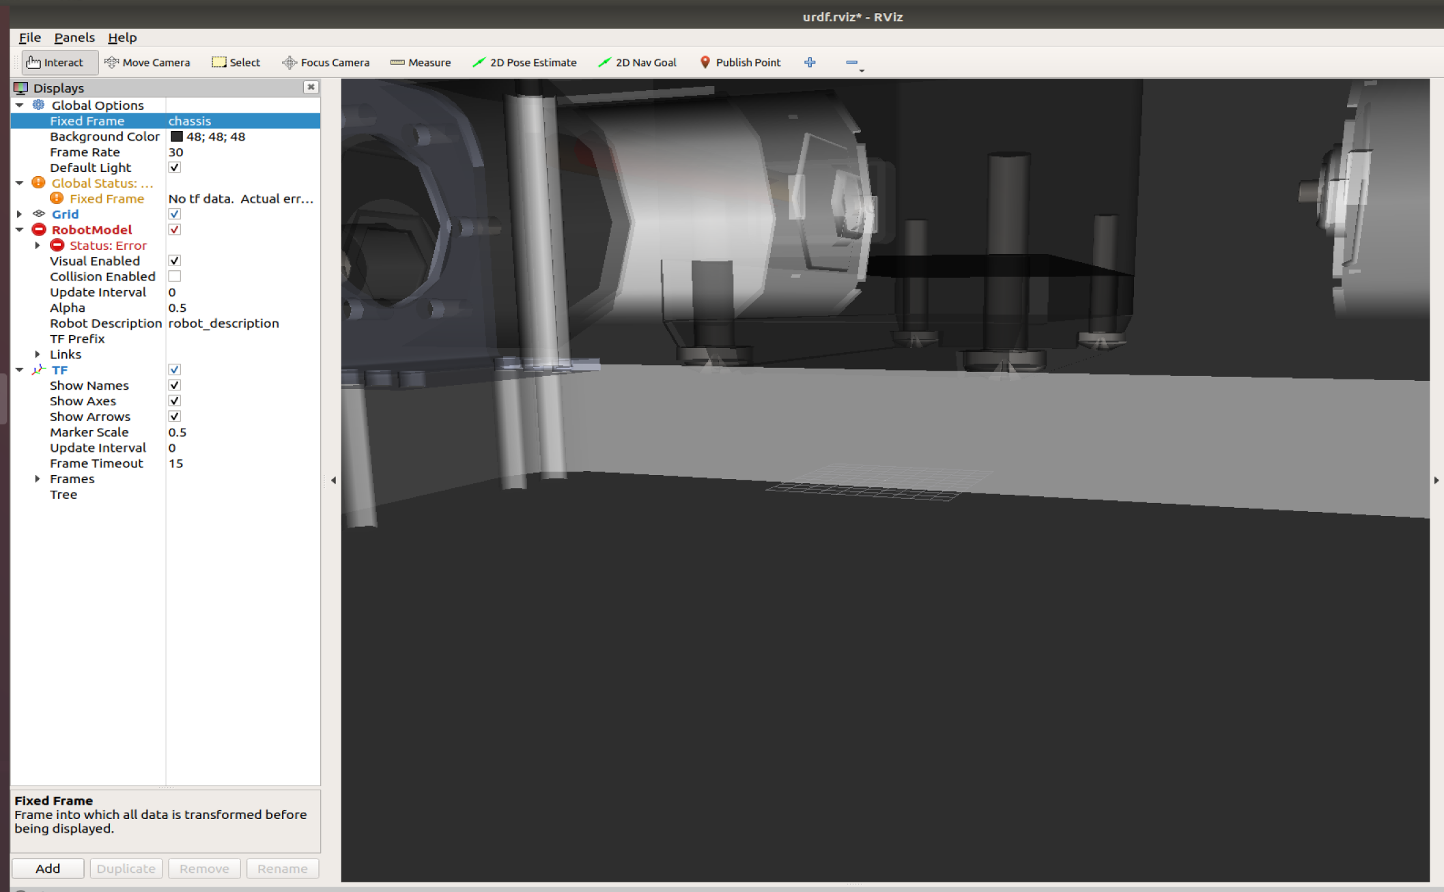Toggle the Show Arrows checkbox
1444x892 pixels.
[175, 416]
